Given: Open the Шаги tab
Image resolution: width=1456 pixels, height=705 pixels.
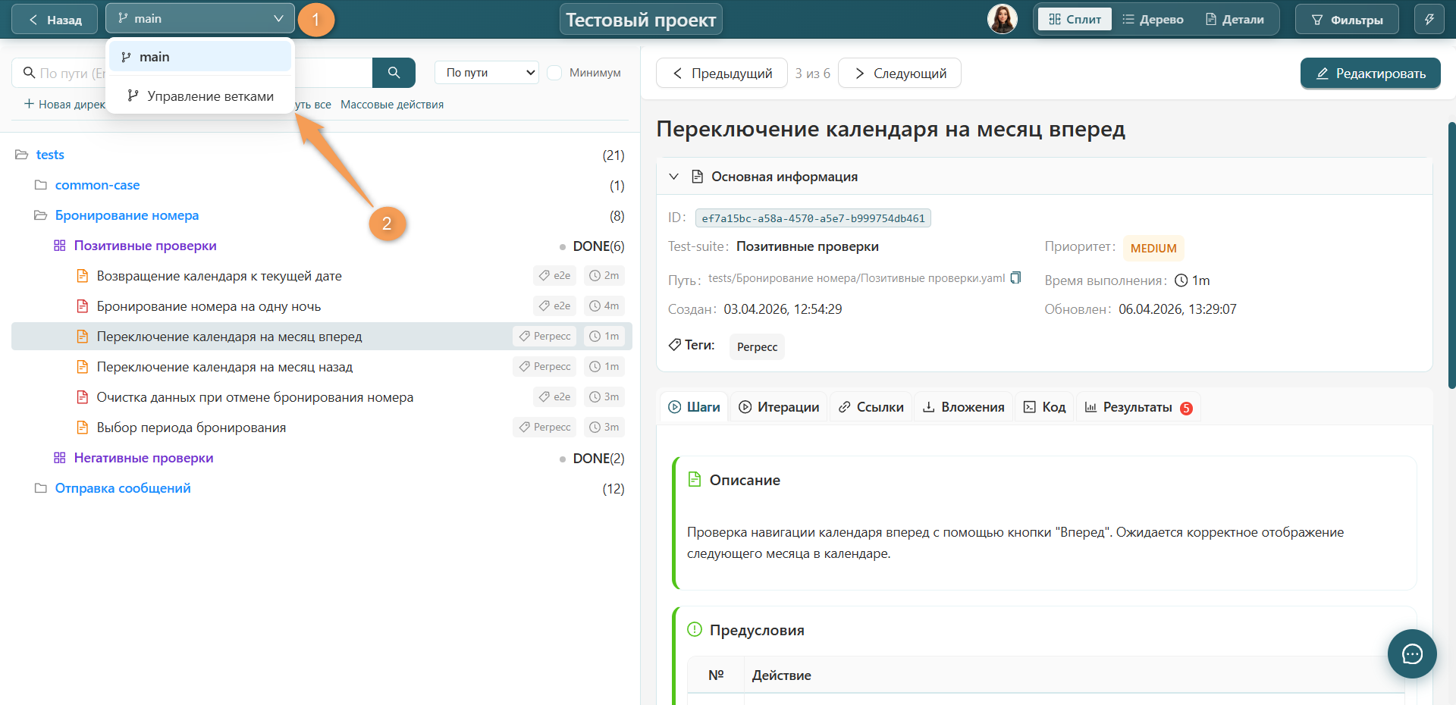Looking at the screenshot, I should [x=694, y=407].
